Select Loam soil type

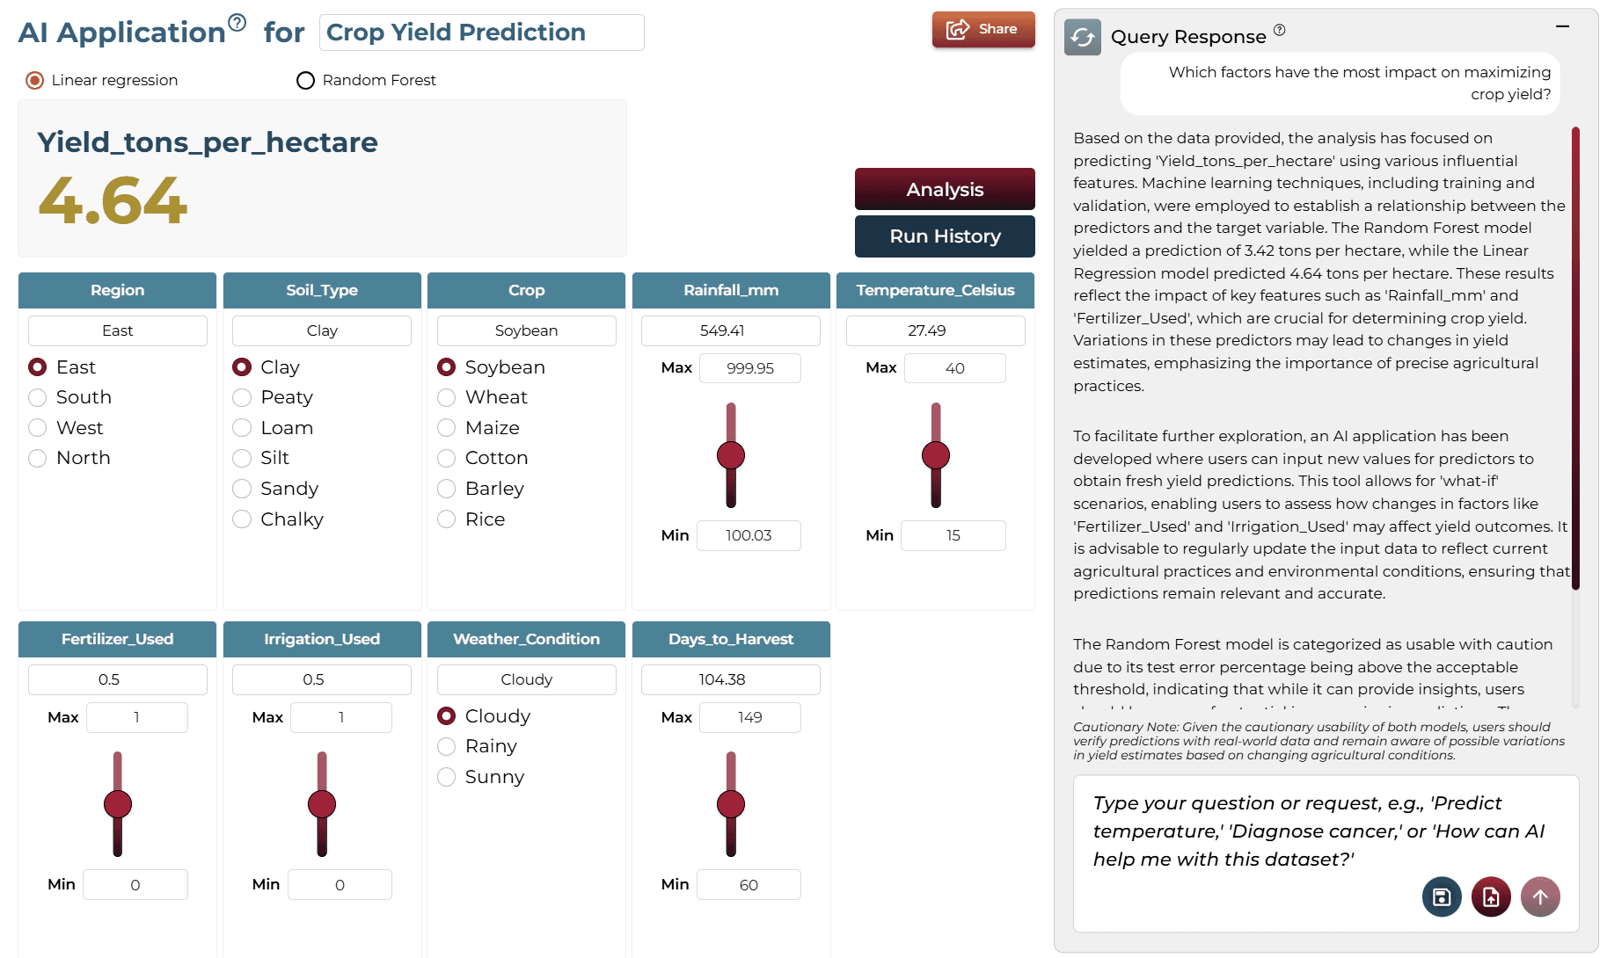[x=274, y=428]
